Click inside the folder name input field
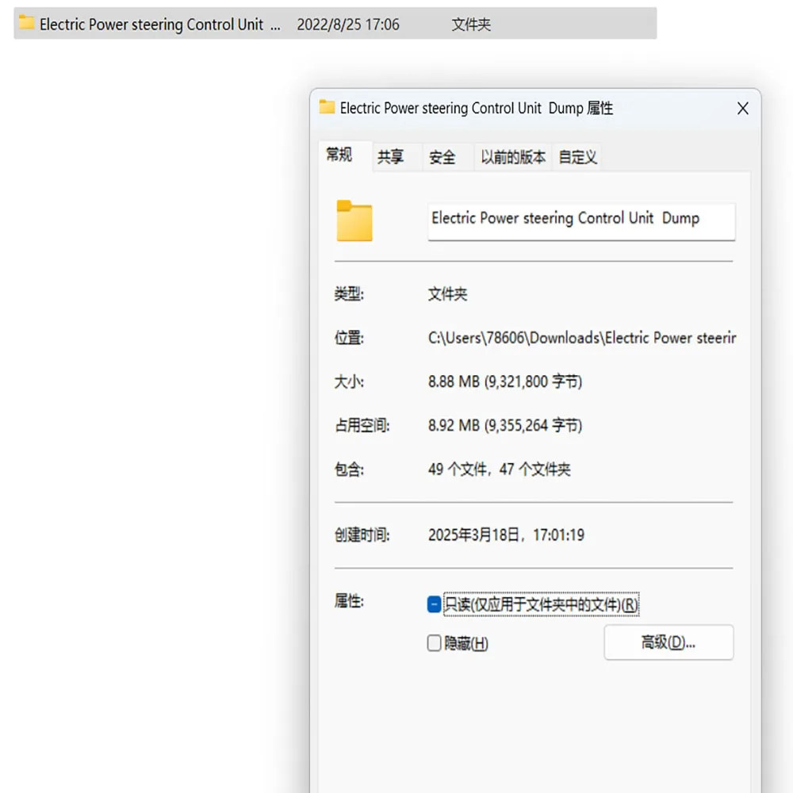 581,221
